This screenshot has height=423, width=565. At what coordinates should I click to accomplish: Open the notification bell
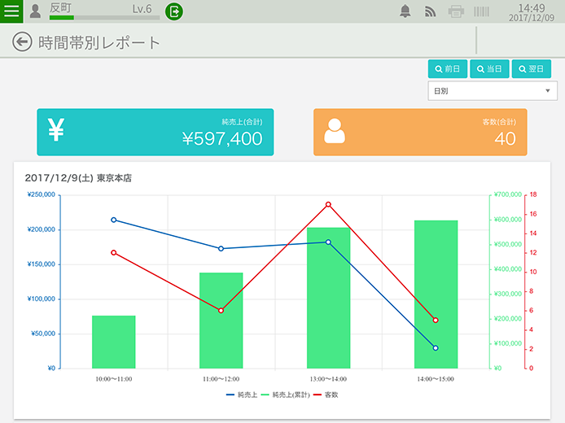coord(405,11)
